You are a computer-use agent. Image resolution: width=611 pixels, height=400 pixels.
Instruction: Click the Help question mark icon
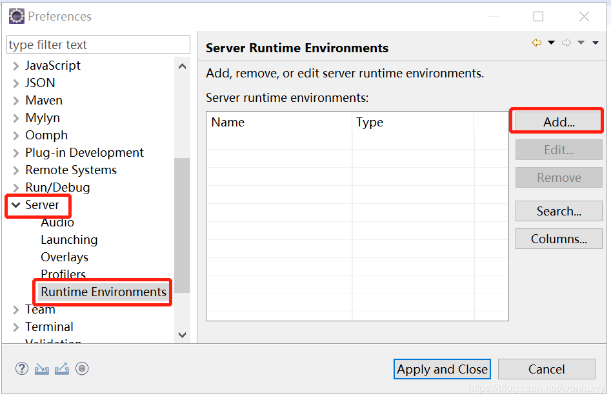pos(22,368)
